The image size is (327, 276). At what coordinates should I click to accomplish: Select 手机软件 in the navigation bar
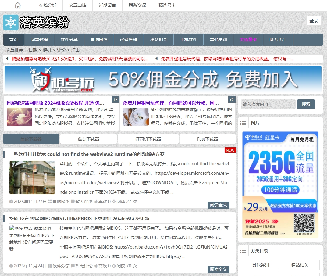[188, 40]
